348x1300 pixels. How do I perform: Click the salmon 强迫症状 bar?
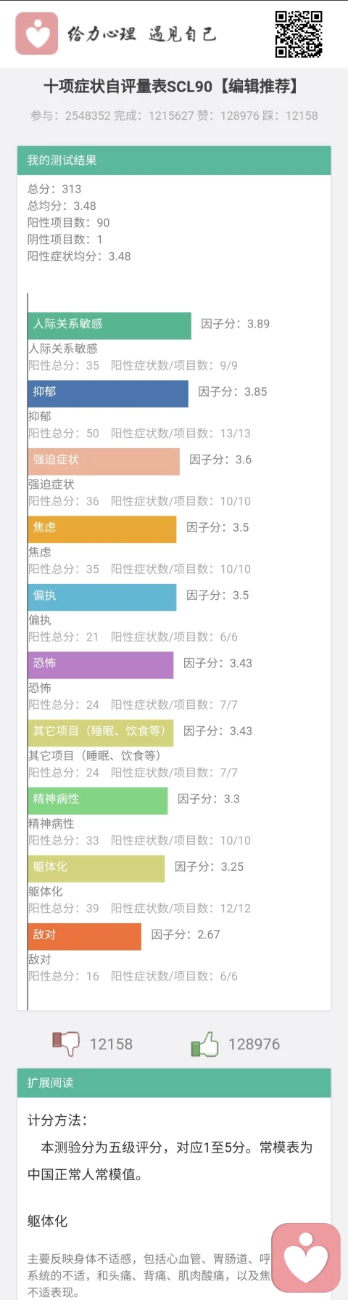[104, 460]
